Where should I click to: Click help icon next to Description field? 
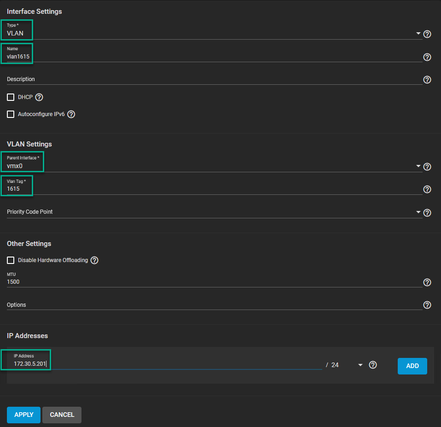[x=427, y=80]
